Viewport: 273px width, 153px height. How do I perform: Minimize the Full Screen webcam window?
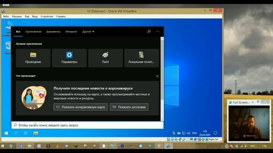pyautogui.click(x=253, y=102)
